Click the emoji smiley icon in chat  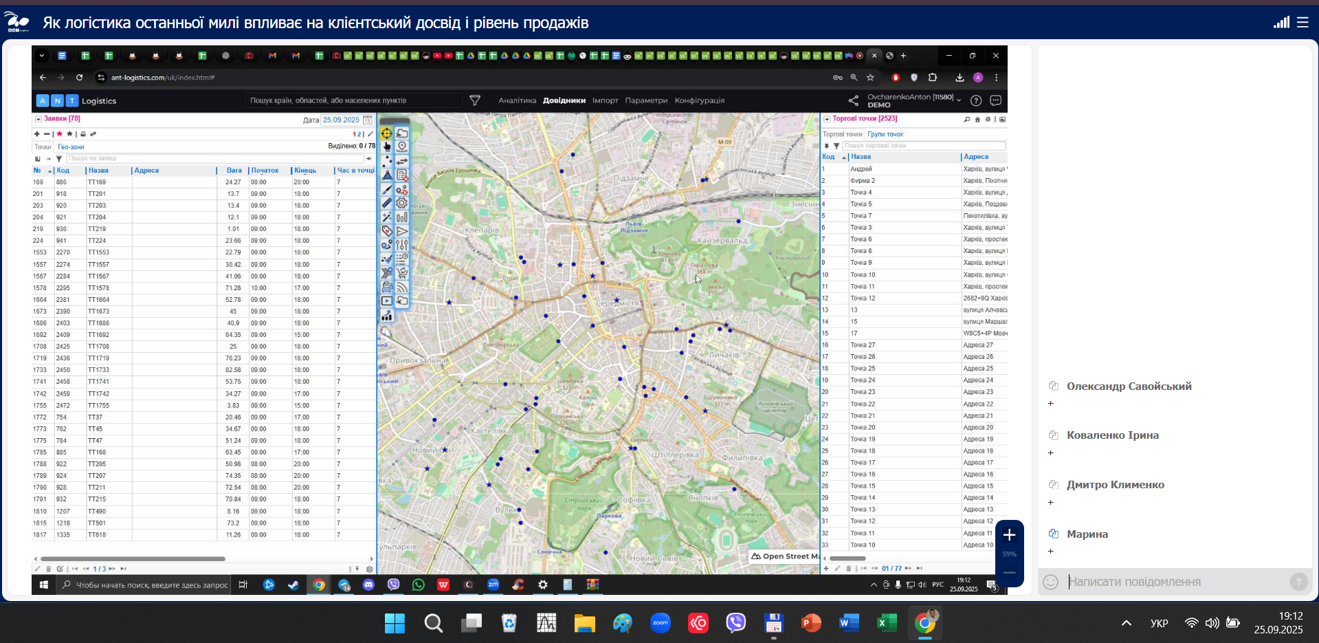click(x=1050, y=582)
